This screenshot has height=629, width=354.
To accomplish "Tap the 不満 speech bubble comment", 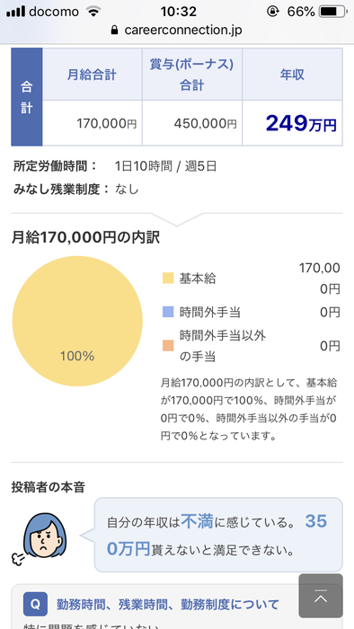I will click(x=218, y=535).
